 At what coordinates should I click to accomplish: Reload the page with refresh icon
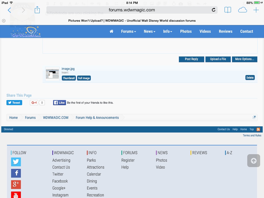point(213,10)
